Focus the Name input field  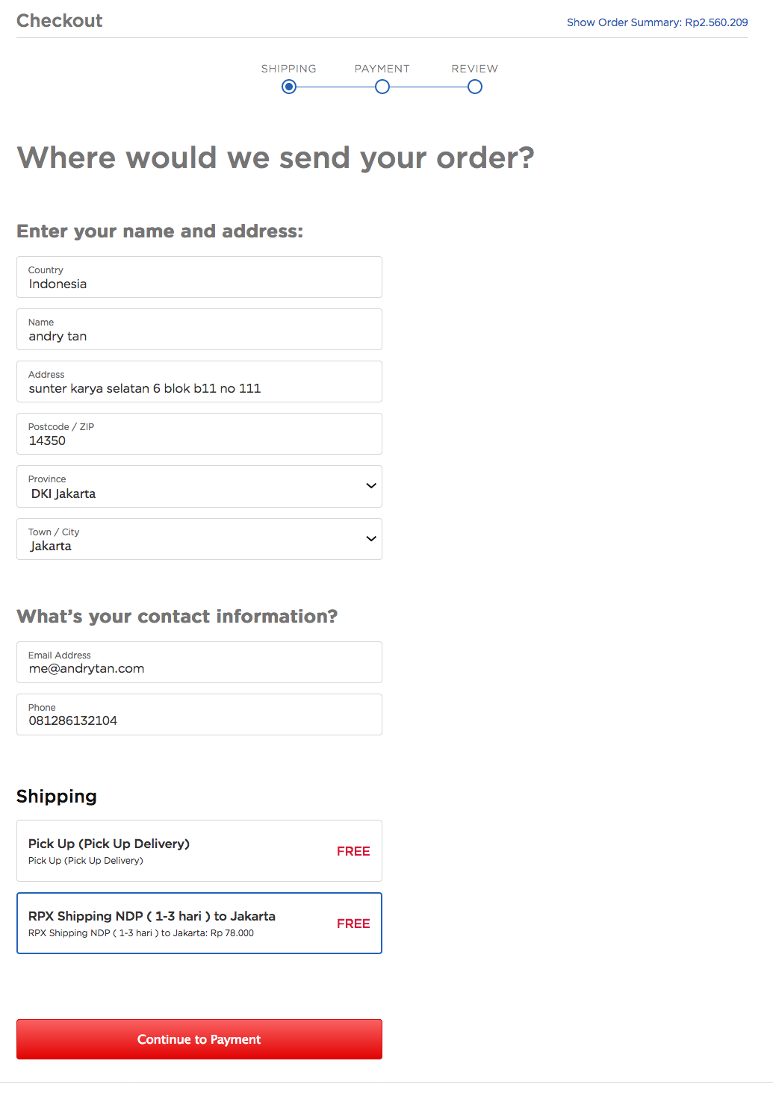199,329
